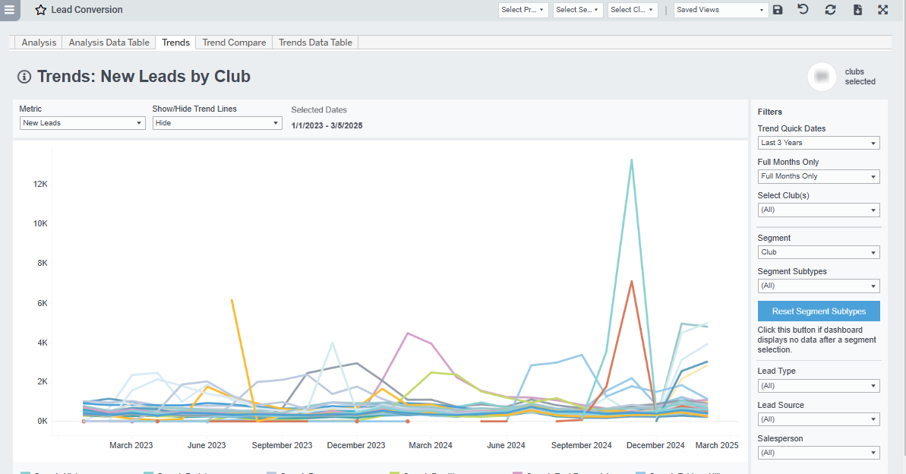Save the current view with disk icon

[x=778, y=10]
